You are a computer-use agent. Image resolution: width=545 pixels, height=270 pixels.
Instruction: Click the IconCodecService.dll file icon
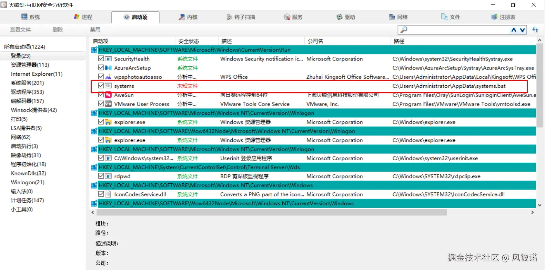pos(108,194)
